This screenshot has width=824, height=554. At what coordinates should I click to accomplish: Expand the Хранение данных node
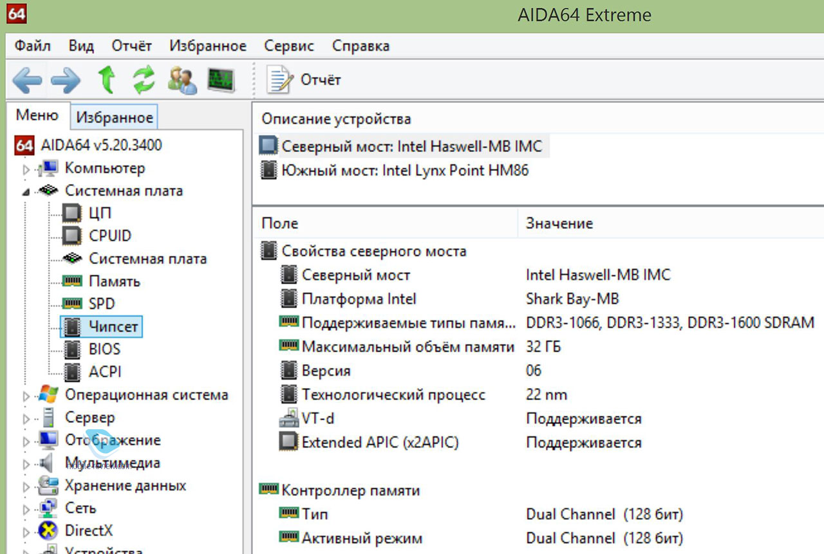[26, 487]
